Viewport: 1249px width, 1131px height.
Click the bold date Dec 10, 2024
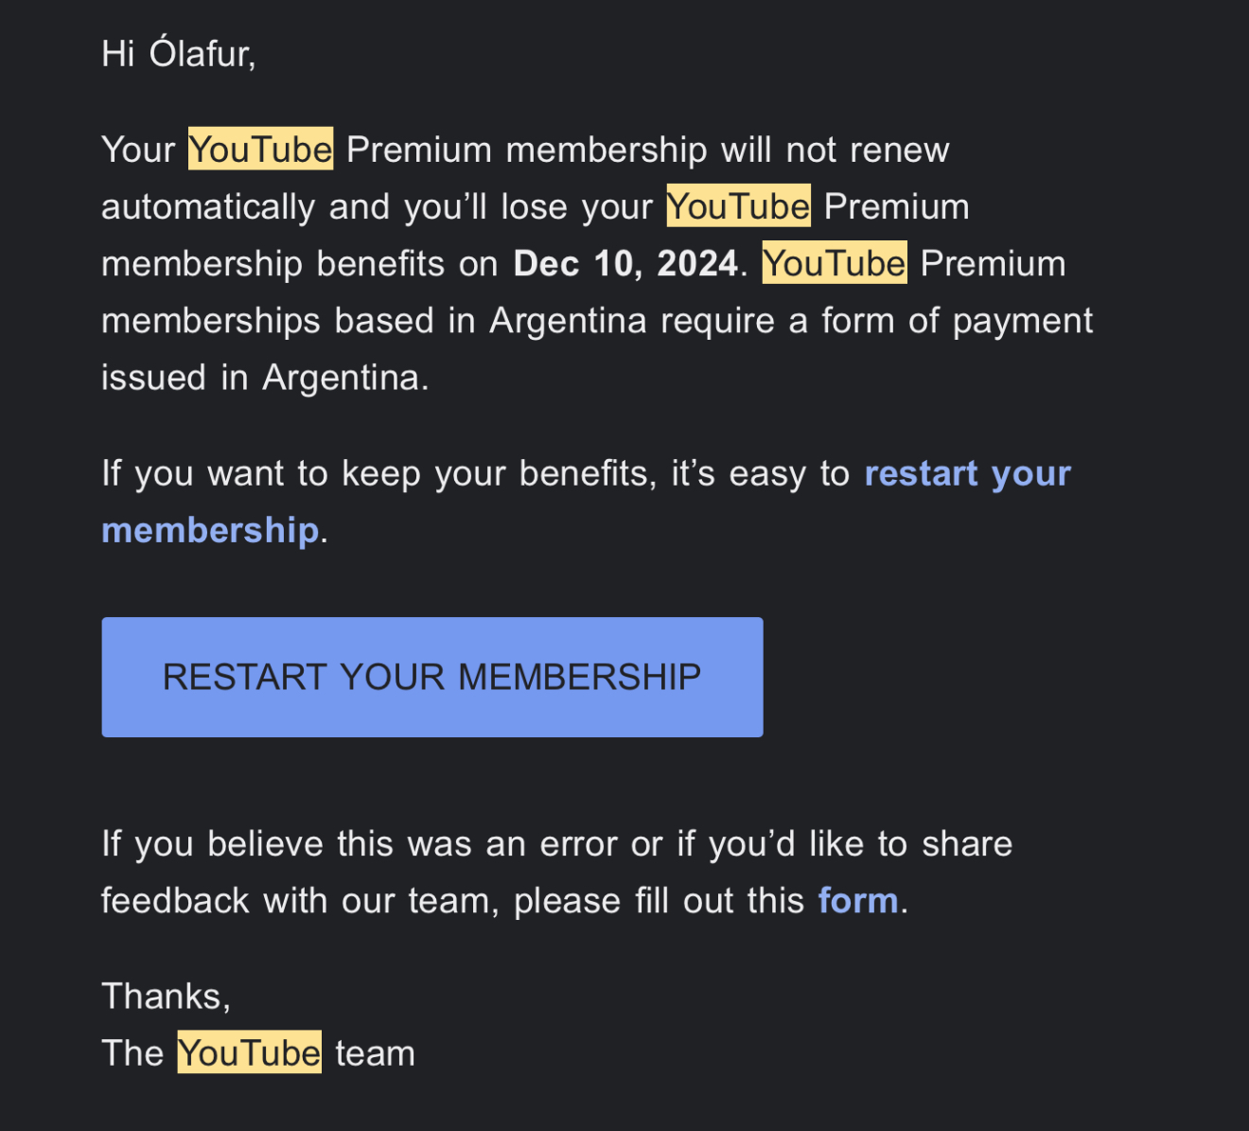point(624,263)
